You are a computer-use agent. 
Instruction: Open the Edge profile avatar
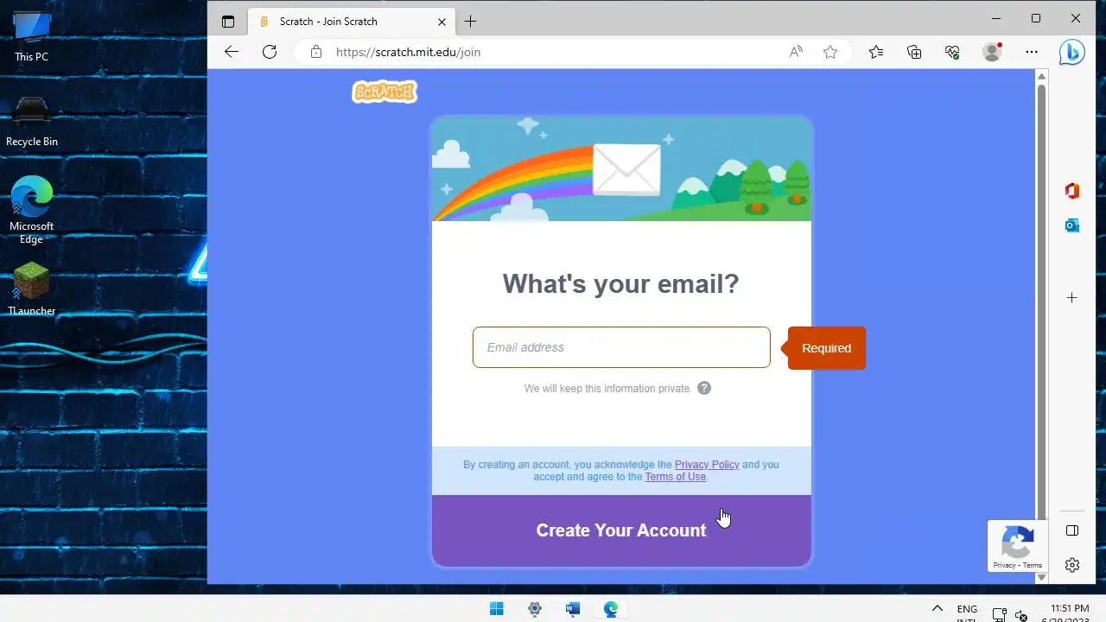[x=992, y=52]
